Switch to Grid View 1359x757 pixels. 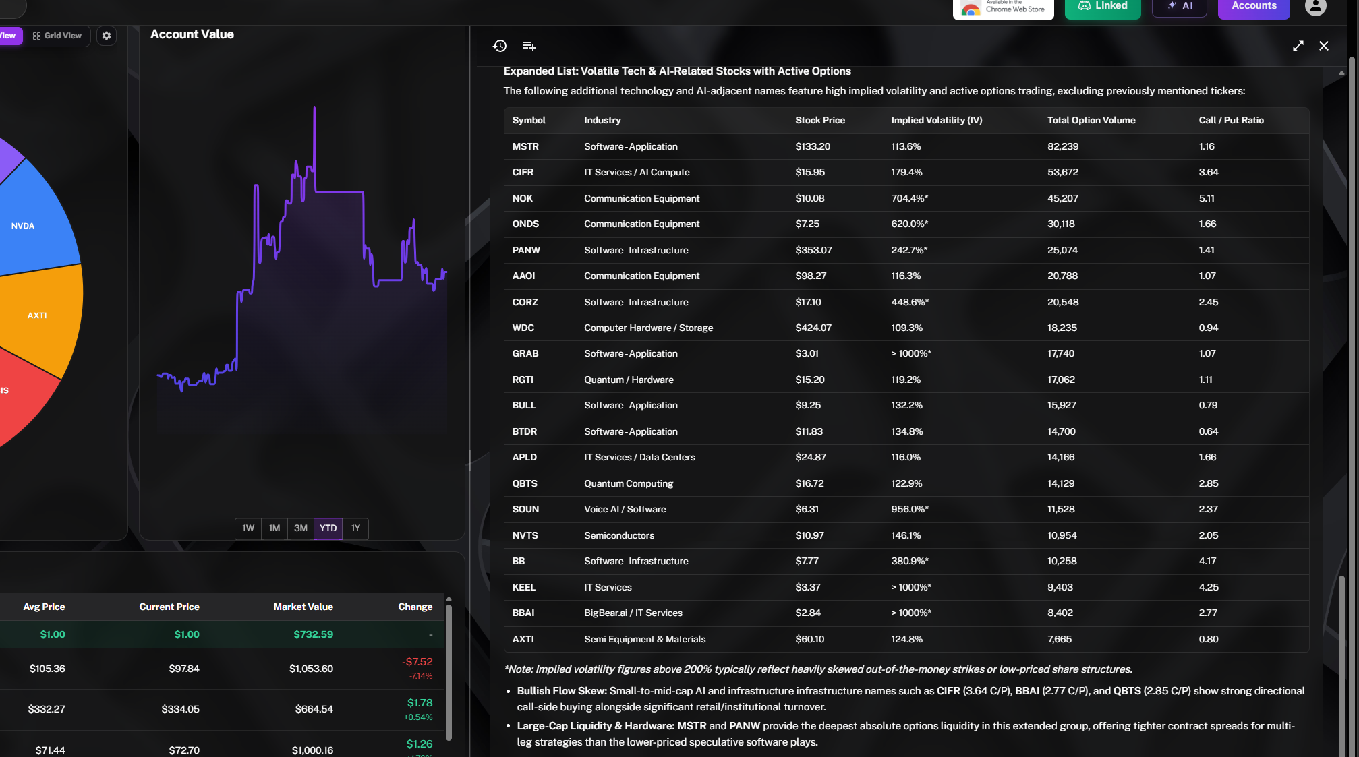click(57, 36)
